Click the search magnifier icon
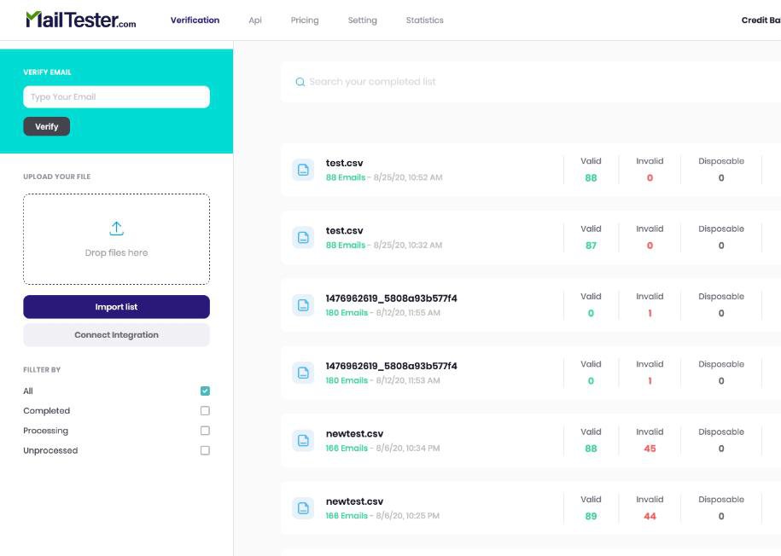This screenshot has height=556, width=781. coord(300,81)
